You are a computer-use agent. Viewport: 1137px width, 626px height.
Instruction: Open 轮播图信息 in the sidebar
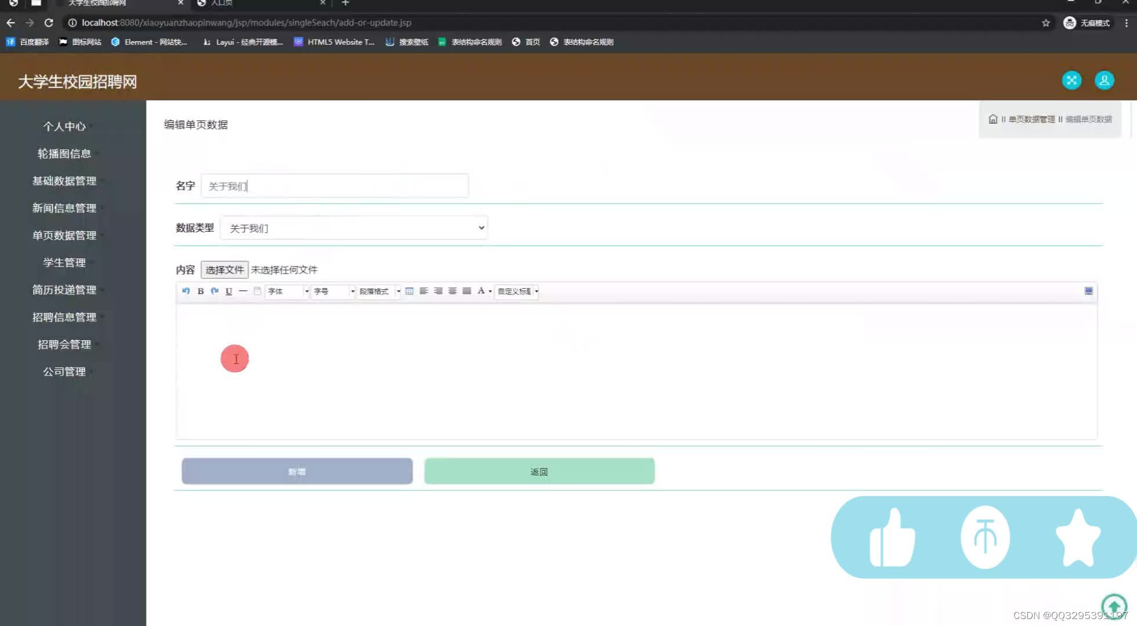click(x=64, y=154)
